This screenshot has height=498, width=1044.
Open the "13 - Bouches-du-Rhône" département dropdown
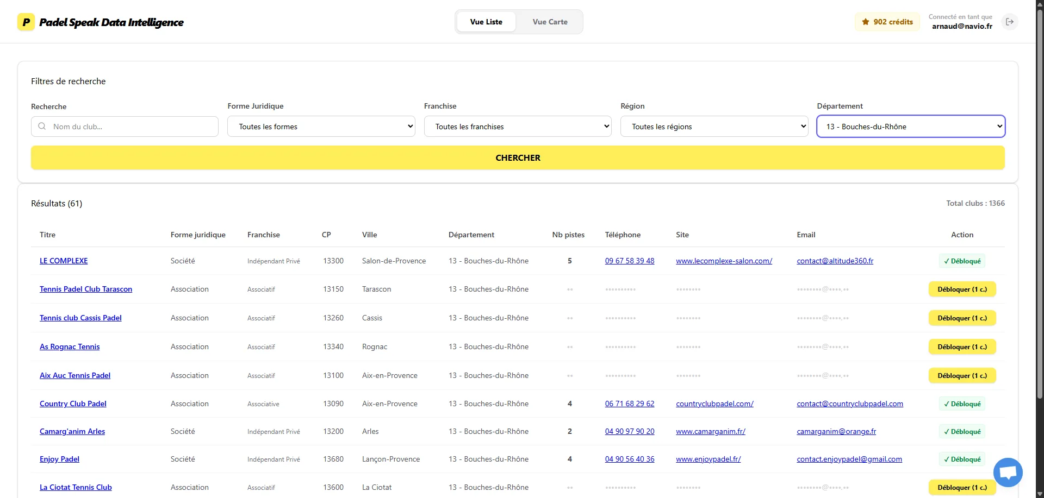point(911,126)
